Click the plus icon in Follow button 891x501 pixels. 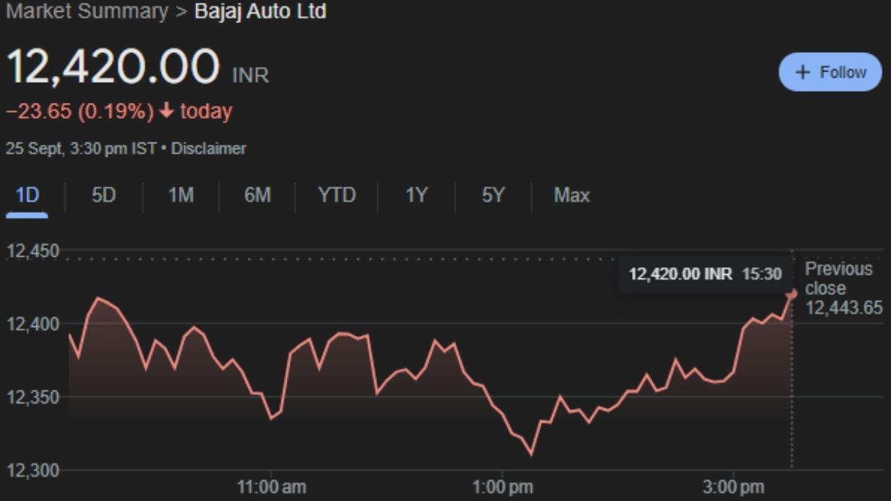[803, 72]
